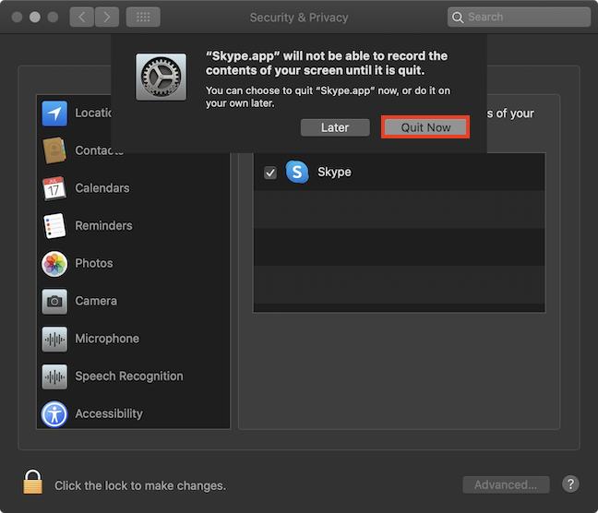The width and height of the screenshot is (598, 513).
Task: Select the Microphone waveform icon
Action: 54,339
